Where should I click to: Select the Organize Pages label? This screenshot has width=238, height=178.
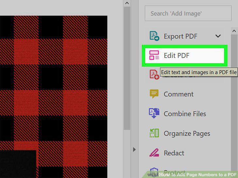click(187, 134)
